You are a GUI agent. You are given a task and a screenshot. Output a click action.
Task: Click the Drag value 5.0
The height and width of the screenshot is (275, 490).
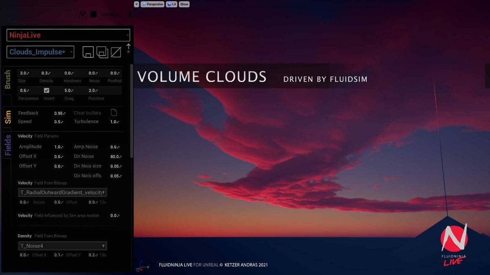(69, 90)
